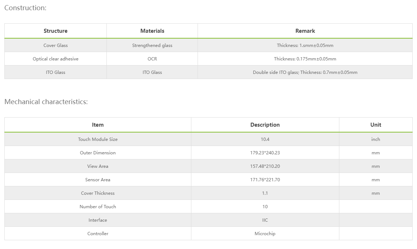The width and height of the screenshot is (417, 249).
Task: Click the IIC interface value
Action: point(265,220)
